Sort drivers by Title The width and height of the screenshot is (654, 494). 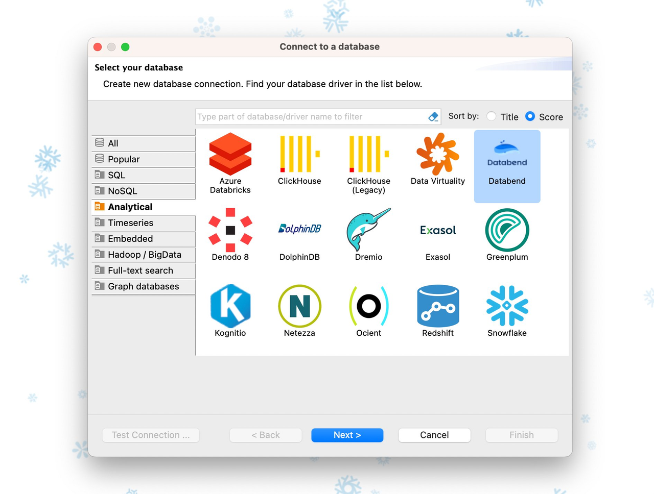(x=492, y=116)
